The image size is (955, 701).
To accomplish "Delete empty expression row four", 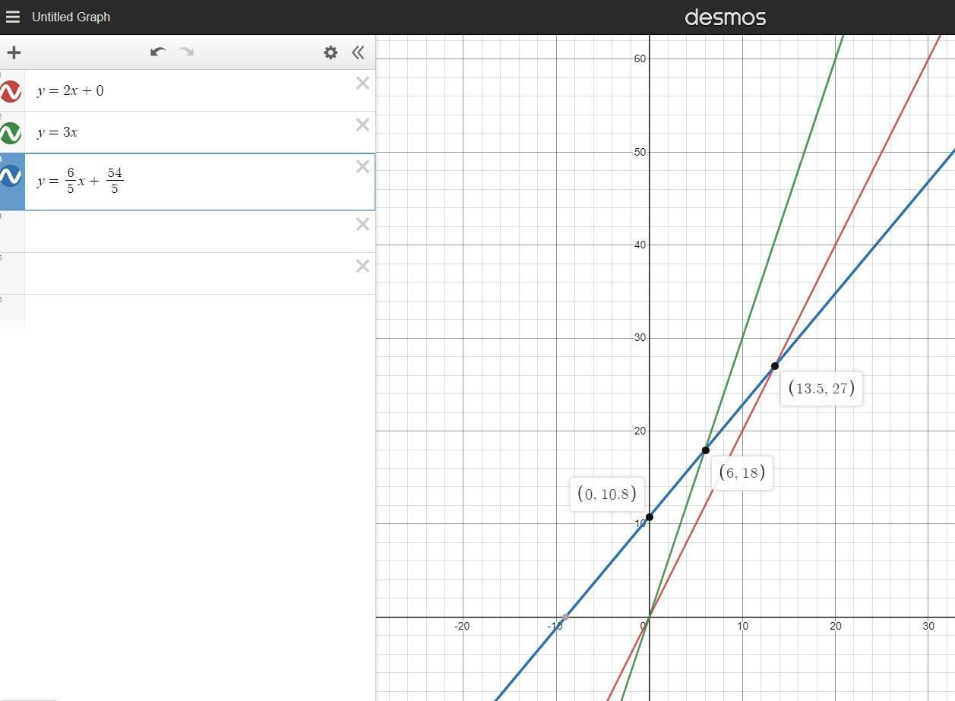I will point(362,224).
